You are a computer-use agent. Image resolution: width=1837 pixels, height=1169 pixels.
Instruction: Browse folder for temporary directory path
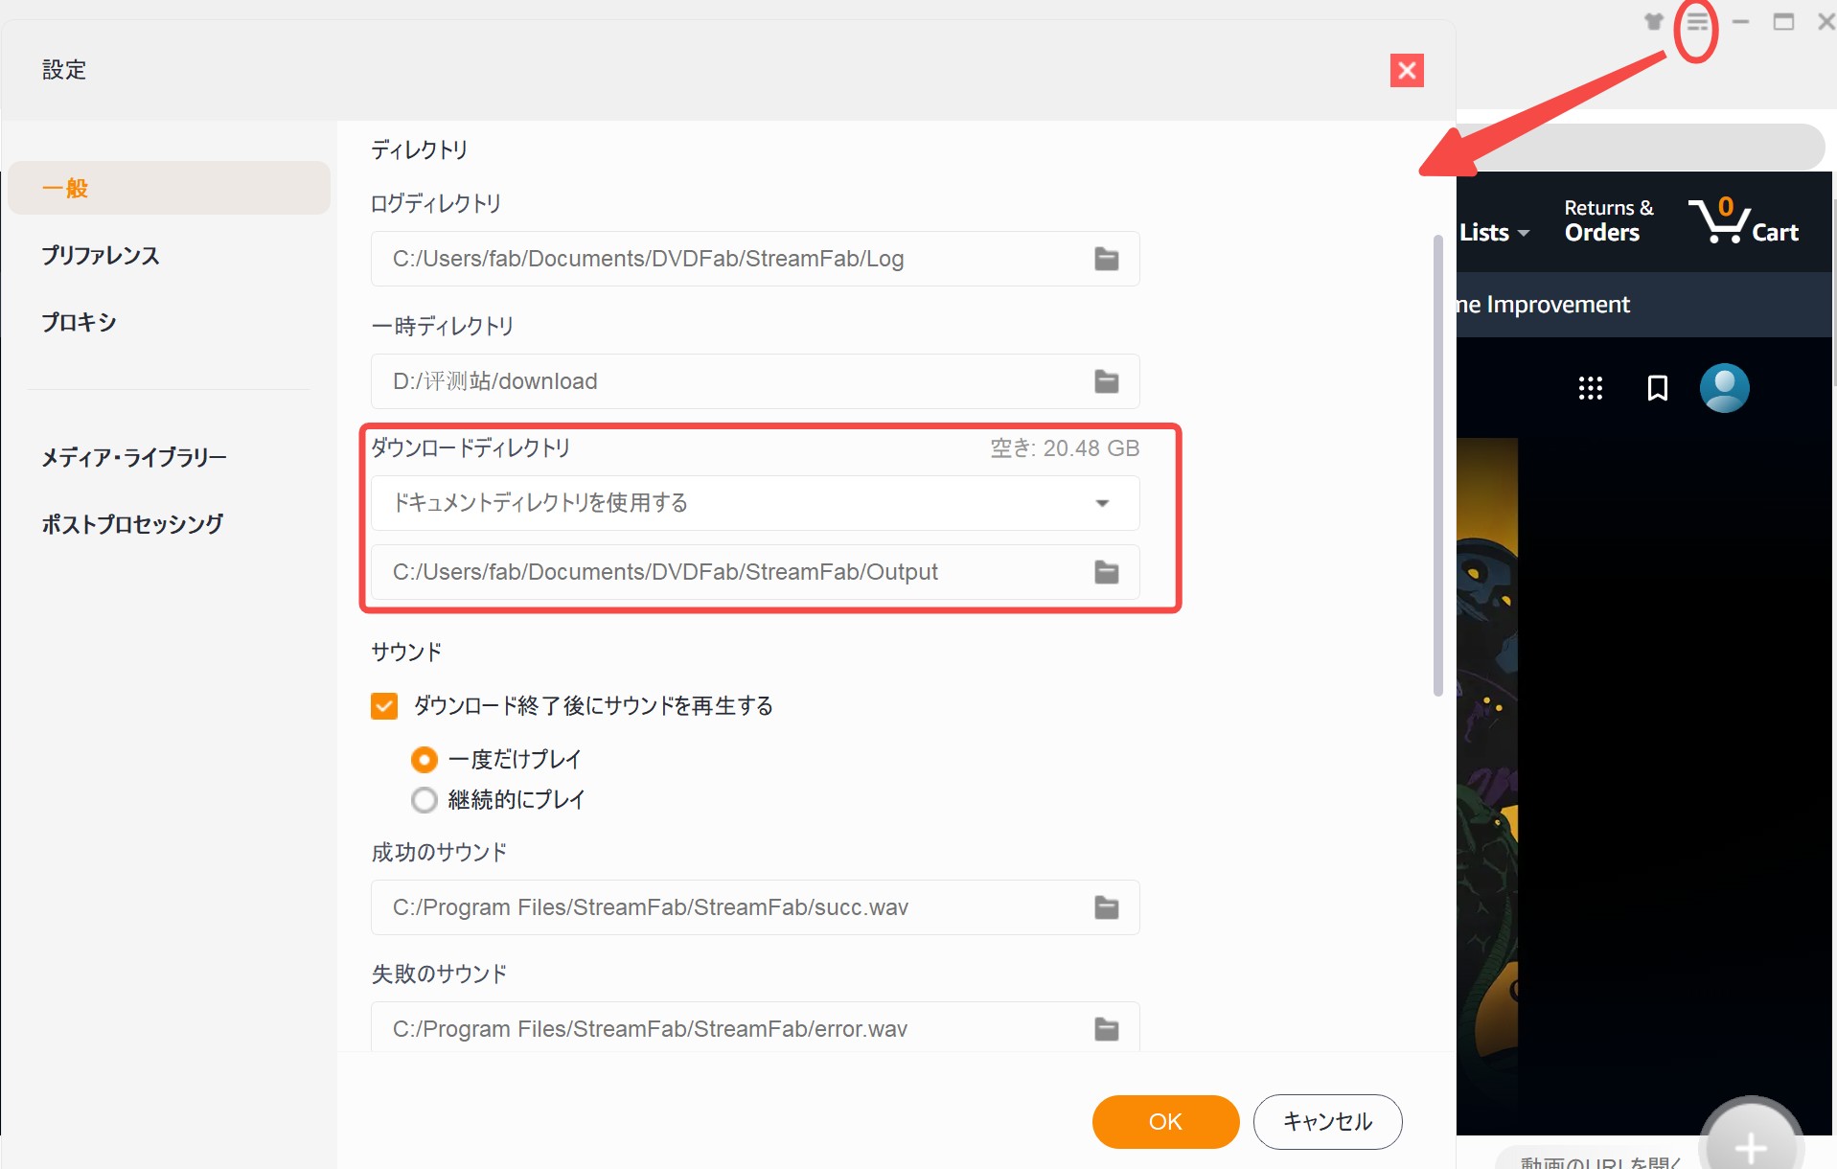1107,381
